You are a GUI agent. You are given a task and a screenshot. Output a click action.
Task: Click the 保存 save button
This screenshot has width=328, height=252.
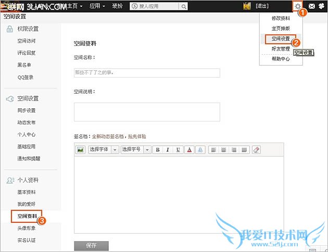tap(91, 246)
